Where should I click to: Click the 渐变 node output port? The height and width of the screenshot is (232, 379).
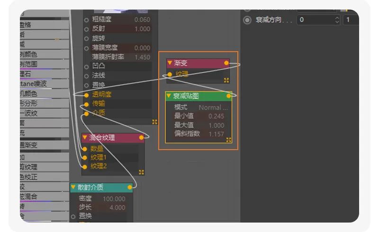coord(226,63)
